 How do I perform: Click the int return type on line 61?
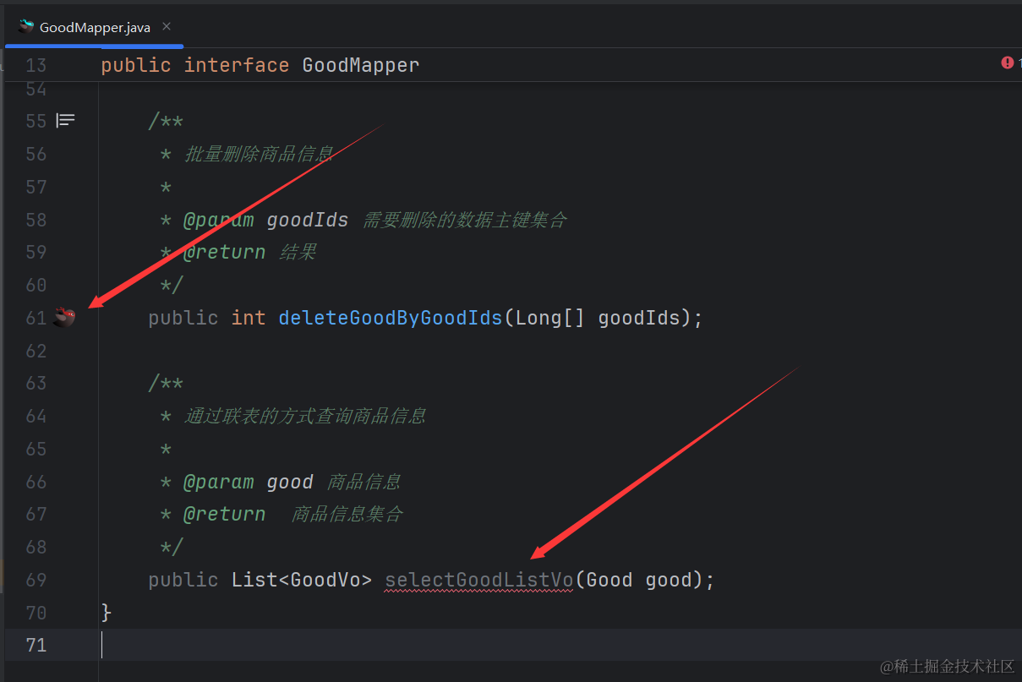tap(248, 318)
